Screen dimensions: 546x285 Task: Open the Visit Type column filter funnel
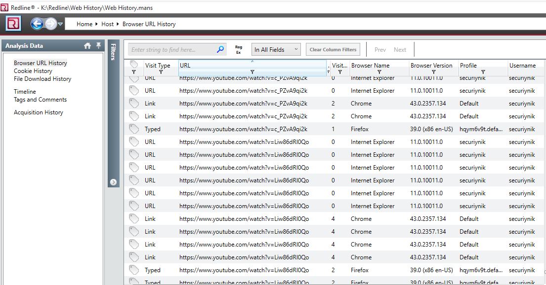click(161, 72)
